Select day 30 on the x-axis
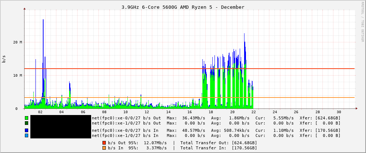The height and width of the screenshot is (153, 366). [339, 112]
